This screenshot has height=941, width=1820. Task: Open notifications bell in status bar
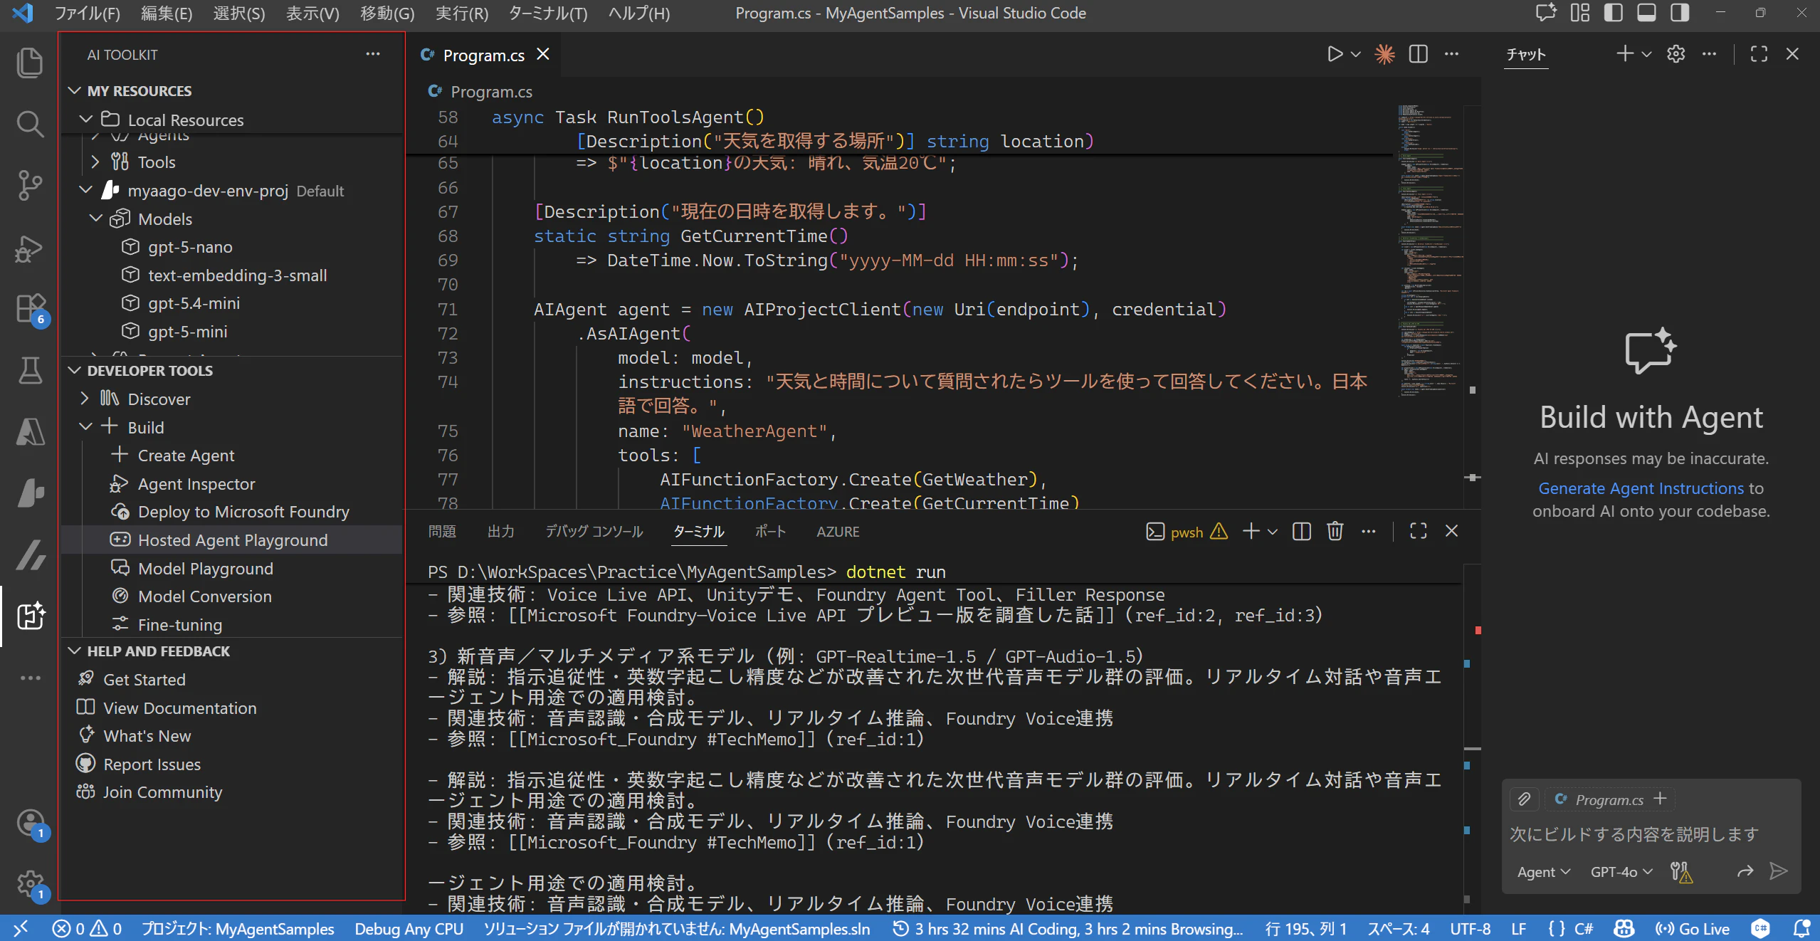click(1801, 929)
